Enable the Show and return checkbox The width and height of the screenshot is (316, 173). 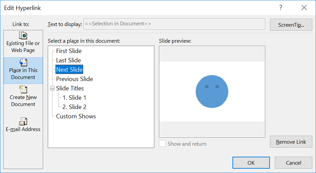coord(162,144)
